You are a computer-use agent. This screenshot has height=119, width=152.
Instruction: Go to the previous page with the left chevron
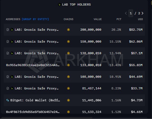[x=126, y=13]
